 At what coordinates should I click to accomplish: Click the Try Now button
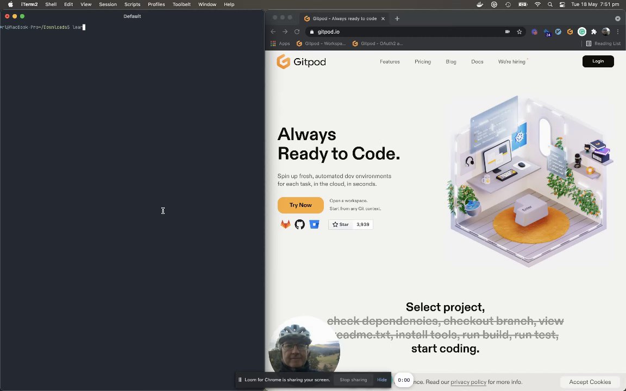pos(301,205)
